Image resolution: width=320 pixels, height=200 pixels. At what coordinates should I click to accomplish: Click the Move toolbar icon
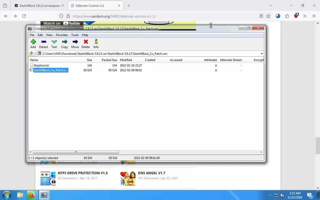click(x=75, y=44)
